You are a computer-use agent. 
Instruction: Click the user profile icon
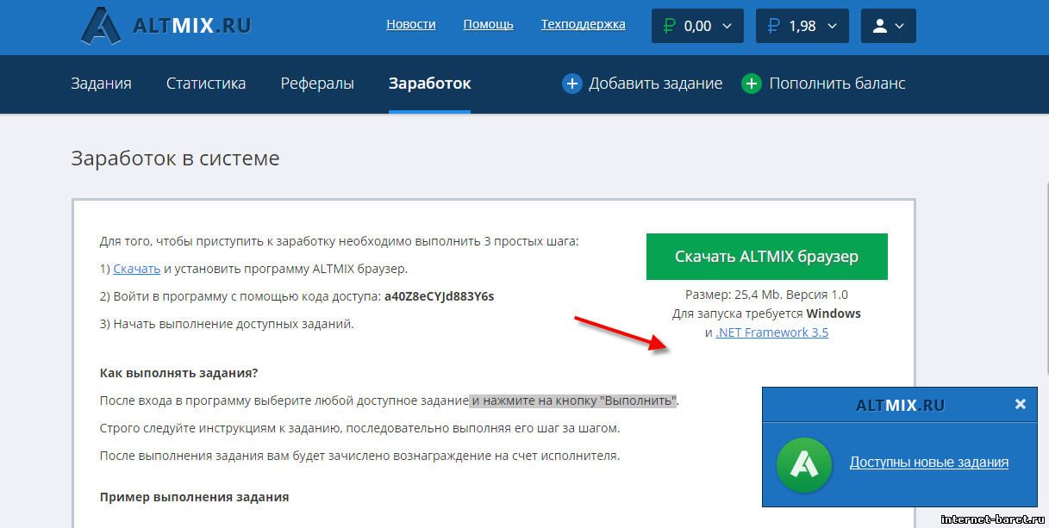879,26
